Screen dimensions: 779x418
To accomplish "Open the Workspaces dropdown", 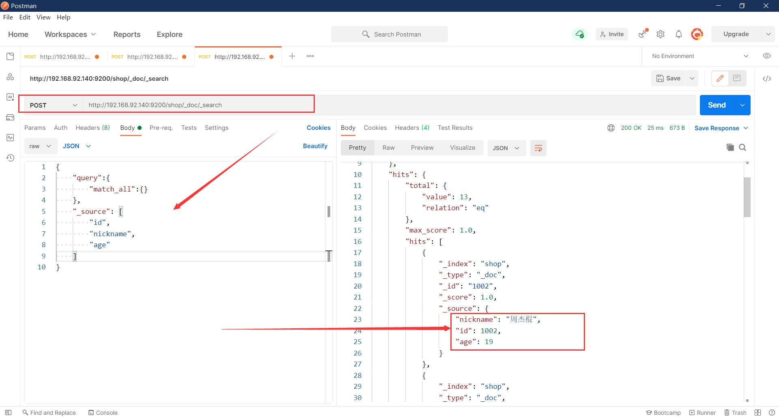I will tap(70, 34).
